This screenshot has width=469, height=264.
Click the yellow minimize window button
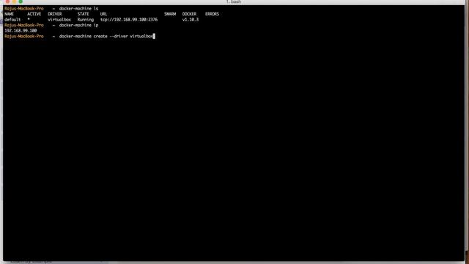point(14,1)
